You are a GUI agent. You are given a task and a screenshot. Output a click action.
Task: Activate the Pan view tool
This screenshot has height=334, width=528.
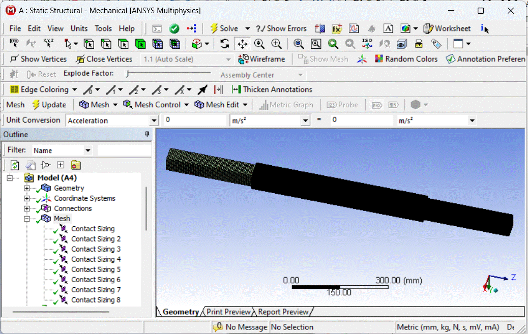coord(243,44)
